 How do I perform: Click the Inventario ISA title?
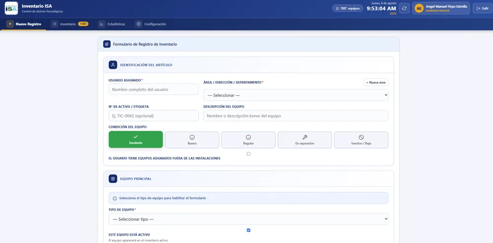click(x=37, y=6)
